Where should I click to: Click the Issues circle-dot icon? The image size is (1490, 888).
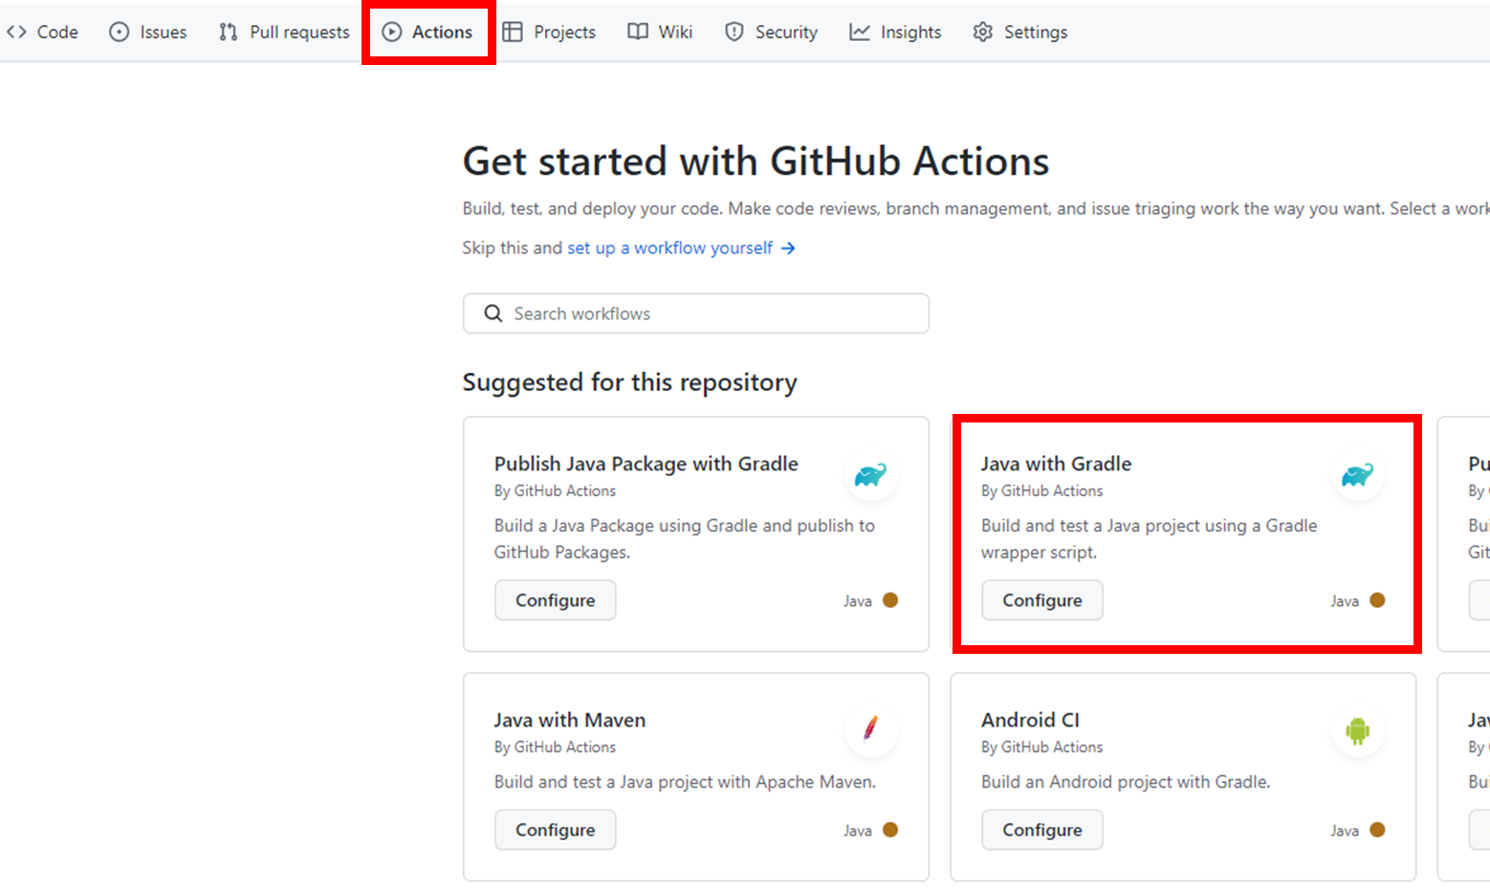pyautogui.click(x=119, y=32)
